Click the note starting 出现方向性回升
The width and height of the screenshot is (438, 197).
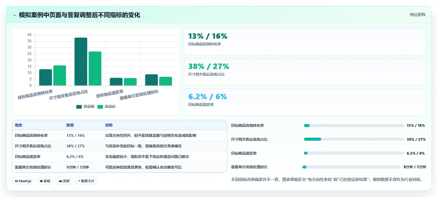pos(150,136)
